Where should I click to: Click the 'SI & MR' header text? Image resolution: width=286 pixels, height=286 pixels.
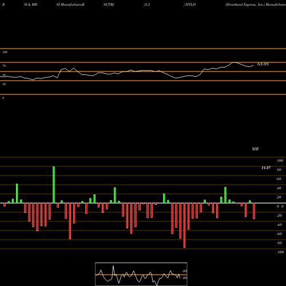pos(30,5)
